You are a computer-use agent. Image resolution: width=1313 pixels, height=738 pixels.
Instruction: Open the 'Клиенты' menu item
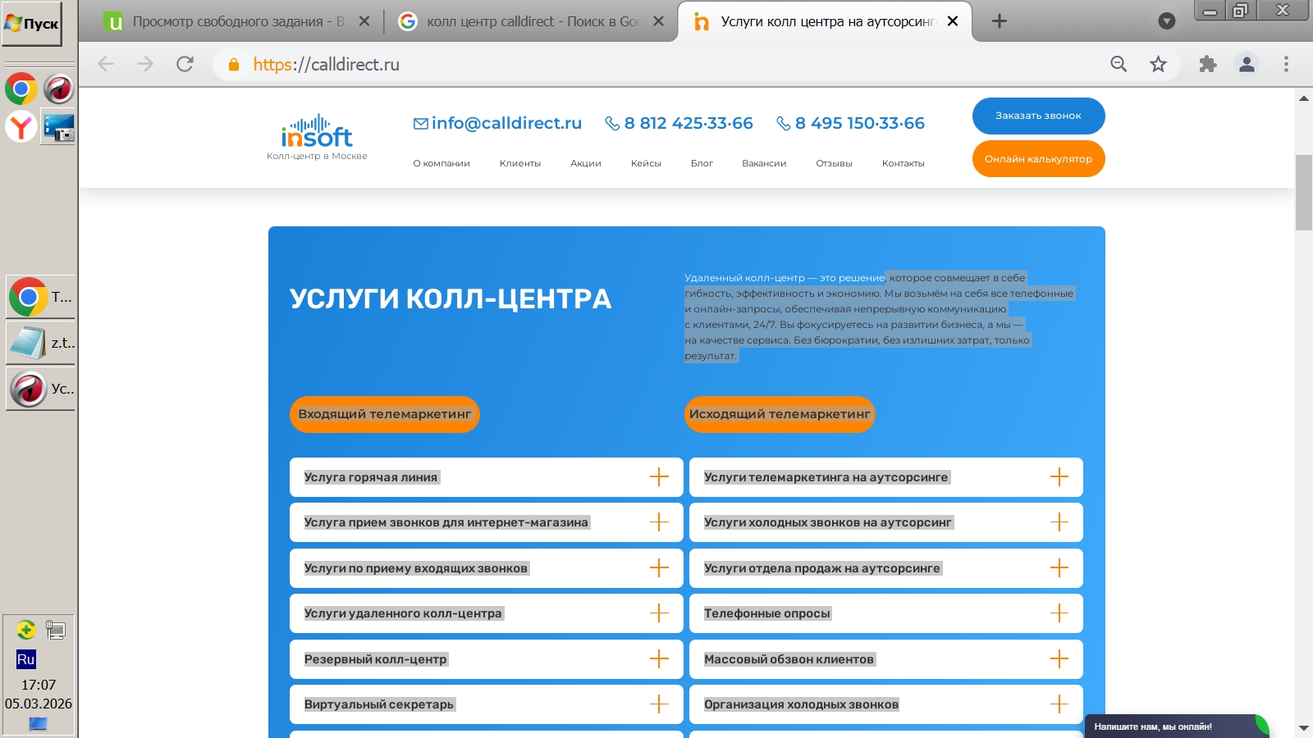click(x=520, y=163)
